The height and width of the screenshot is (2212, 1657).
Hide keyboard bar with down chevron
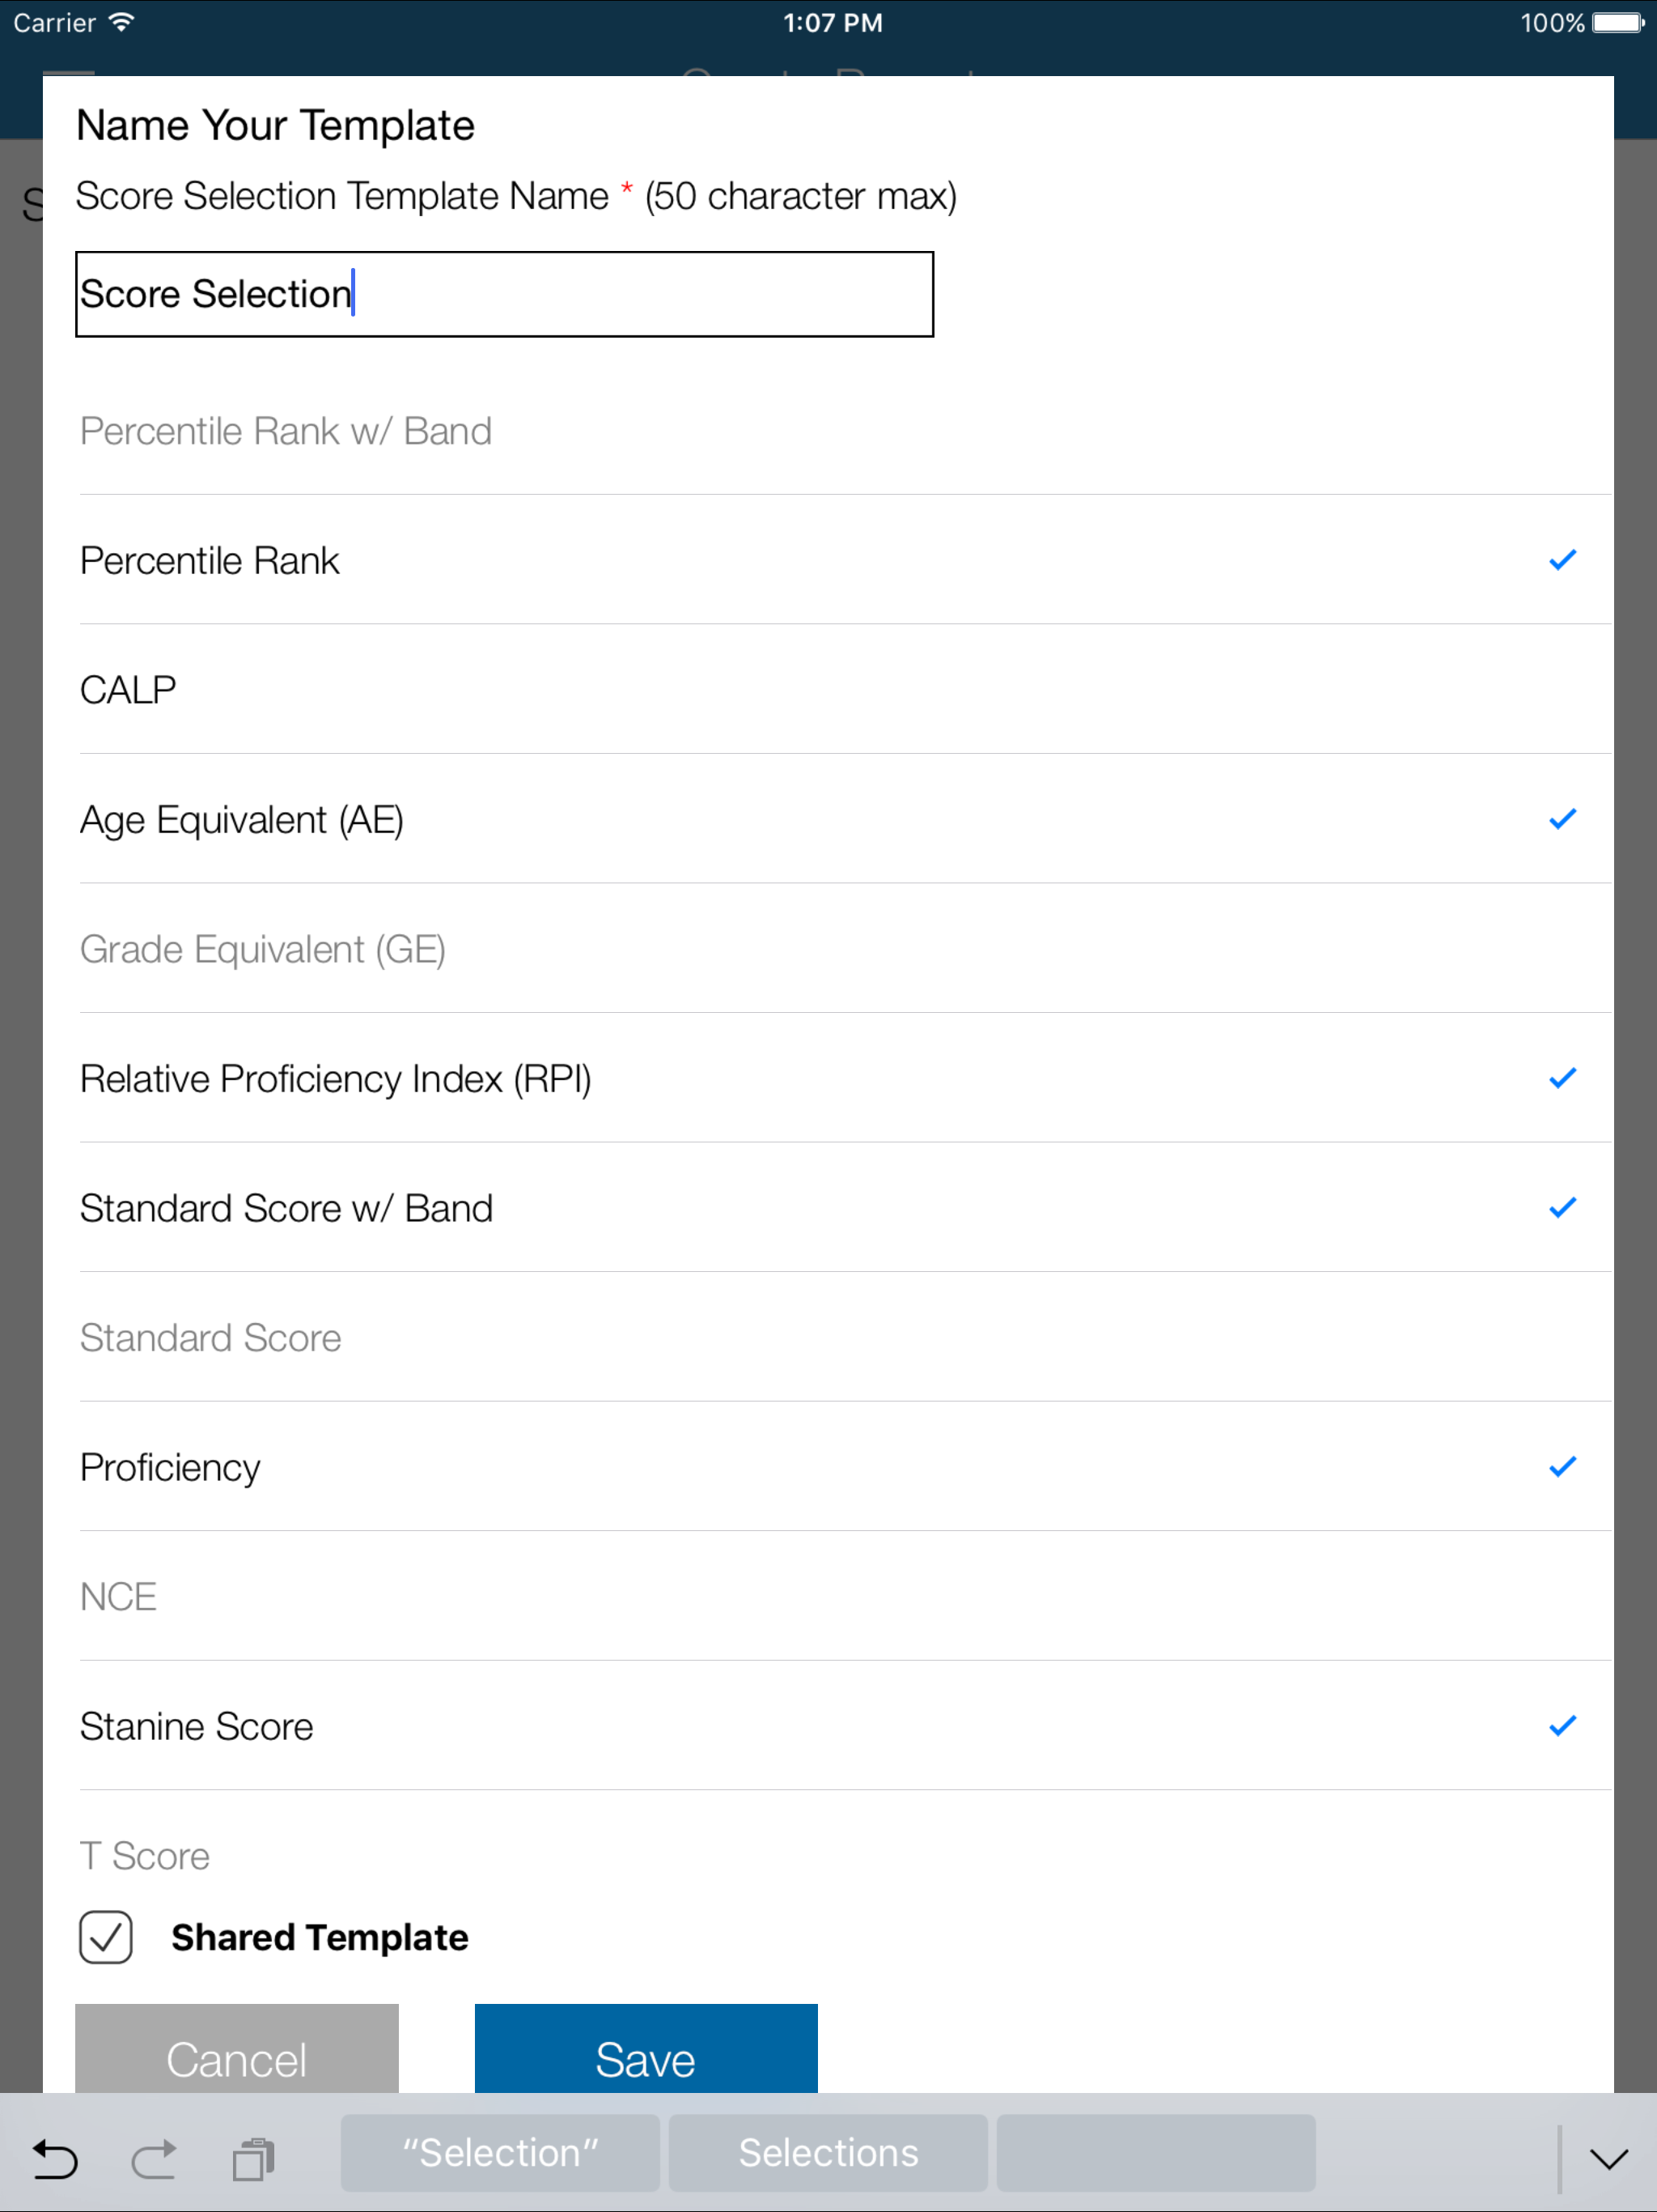pos(1608,2158)
